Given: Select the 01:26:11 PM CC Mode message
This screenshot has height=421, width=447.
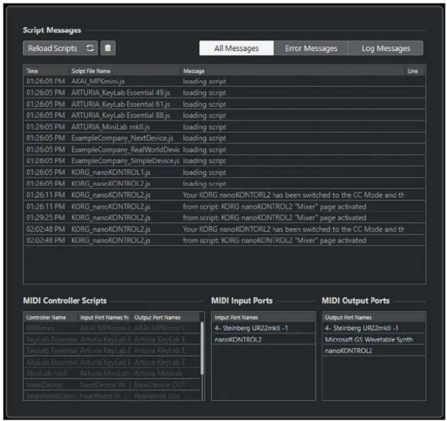Looking at the screenshot, I should click(x=224, y=195).
